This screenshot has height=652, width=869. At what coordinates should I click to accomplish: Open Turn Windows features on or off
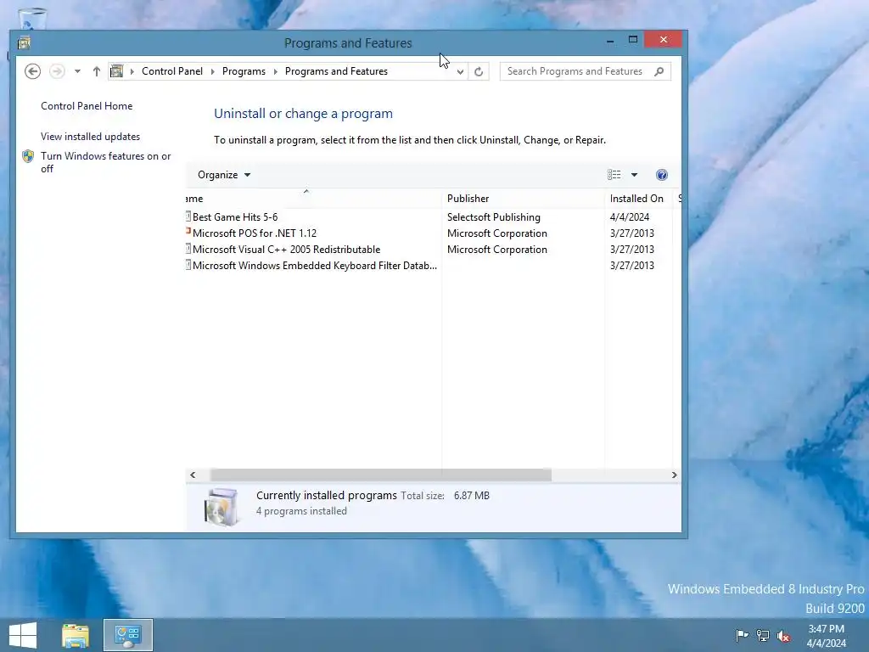coord(106,162)
